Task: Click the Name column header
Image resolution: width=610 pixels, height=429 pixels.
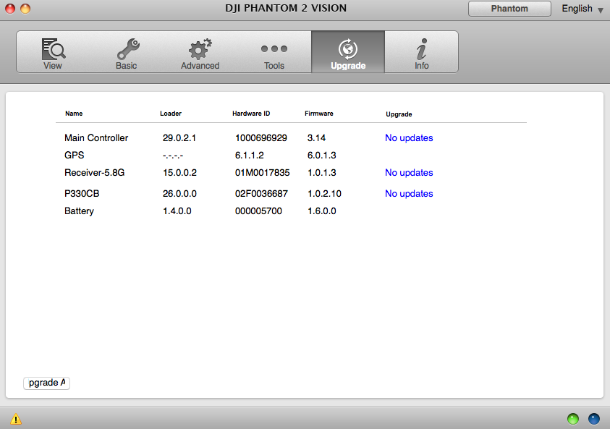Action: (74, 114)
